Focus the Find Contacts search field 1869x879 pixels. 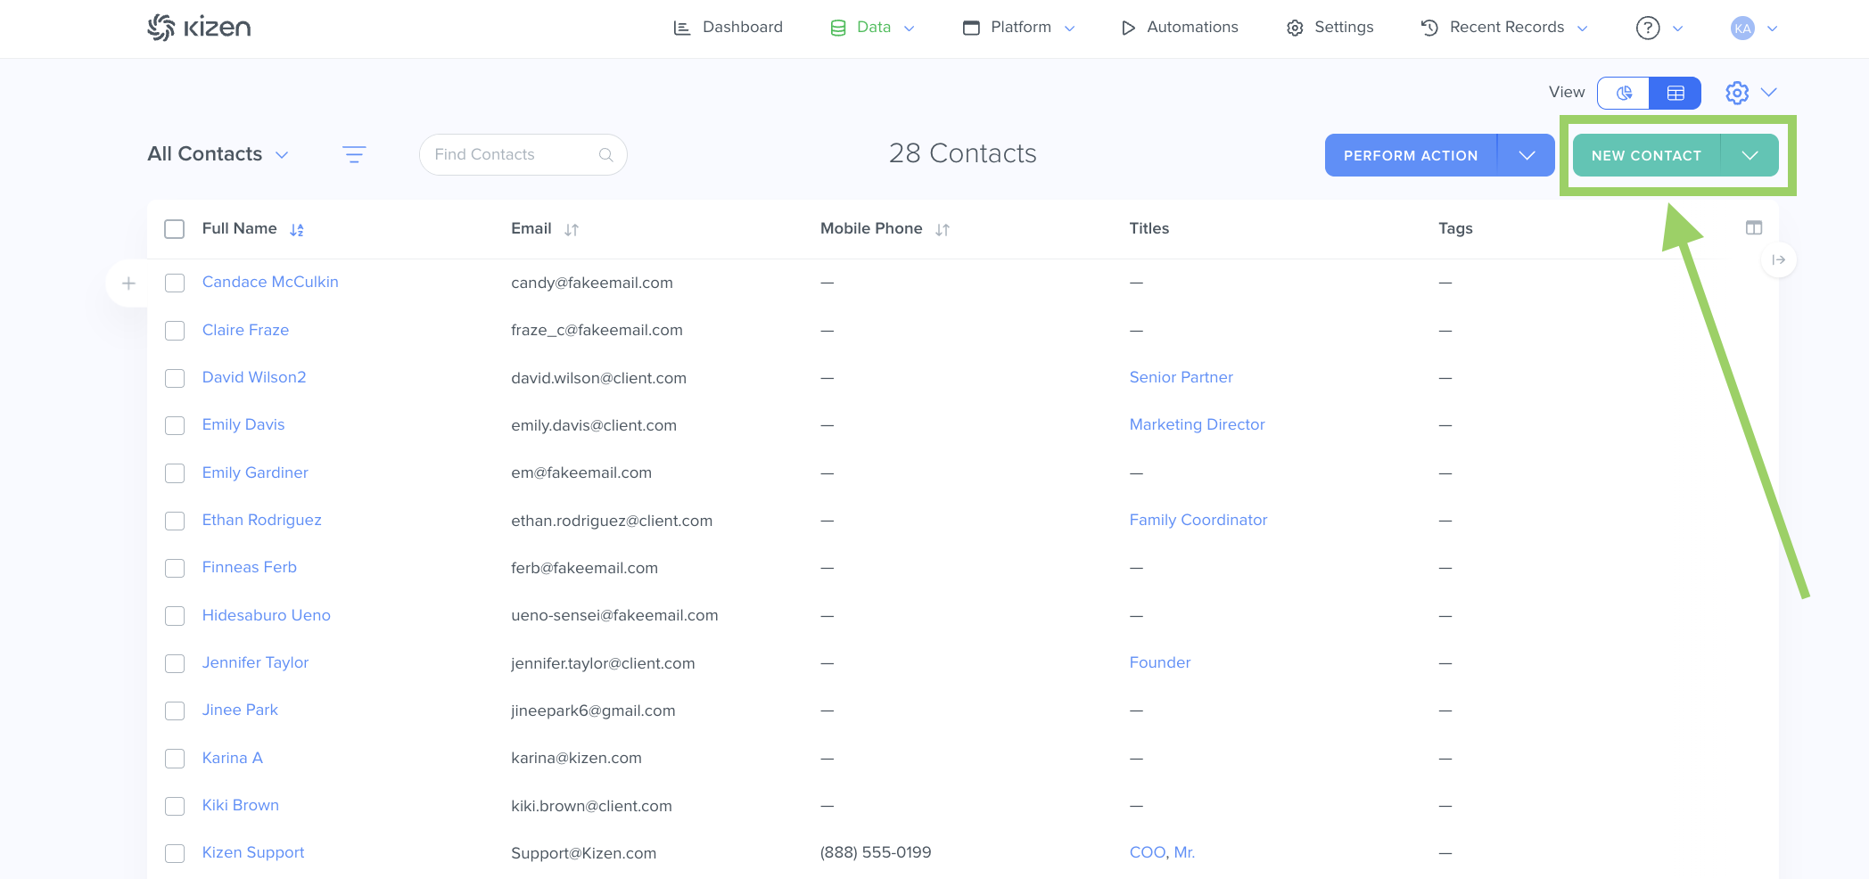pos(523,155)
